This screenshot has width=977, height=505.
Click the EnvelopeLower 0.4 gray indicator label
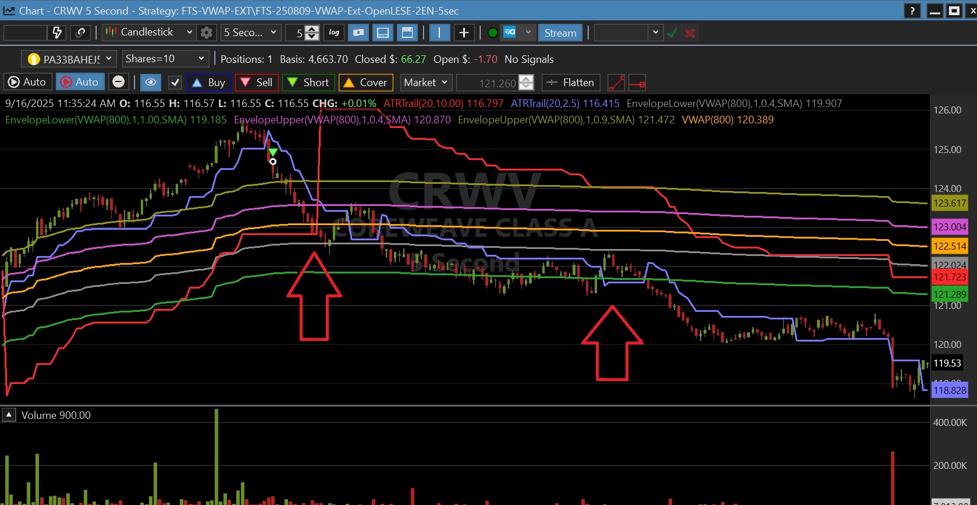pos(734,104)
